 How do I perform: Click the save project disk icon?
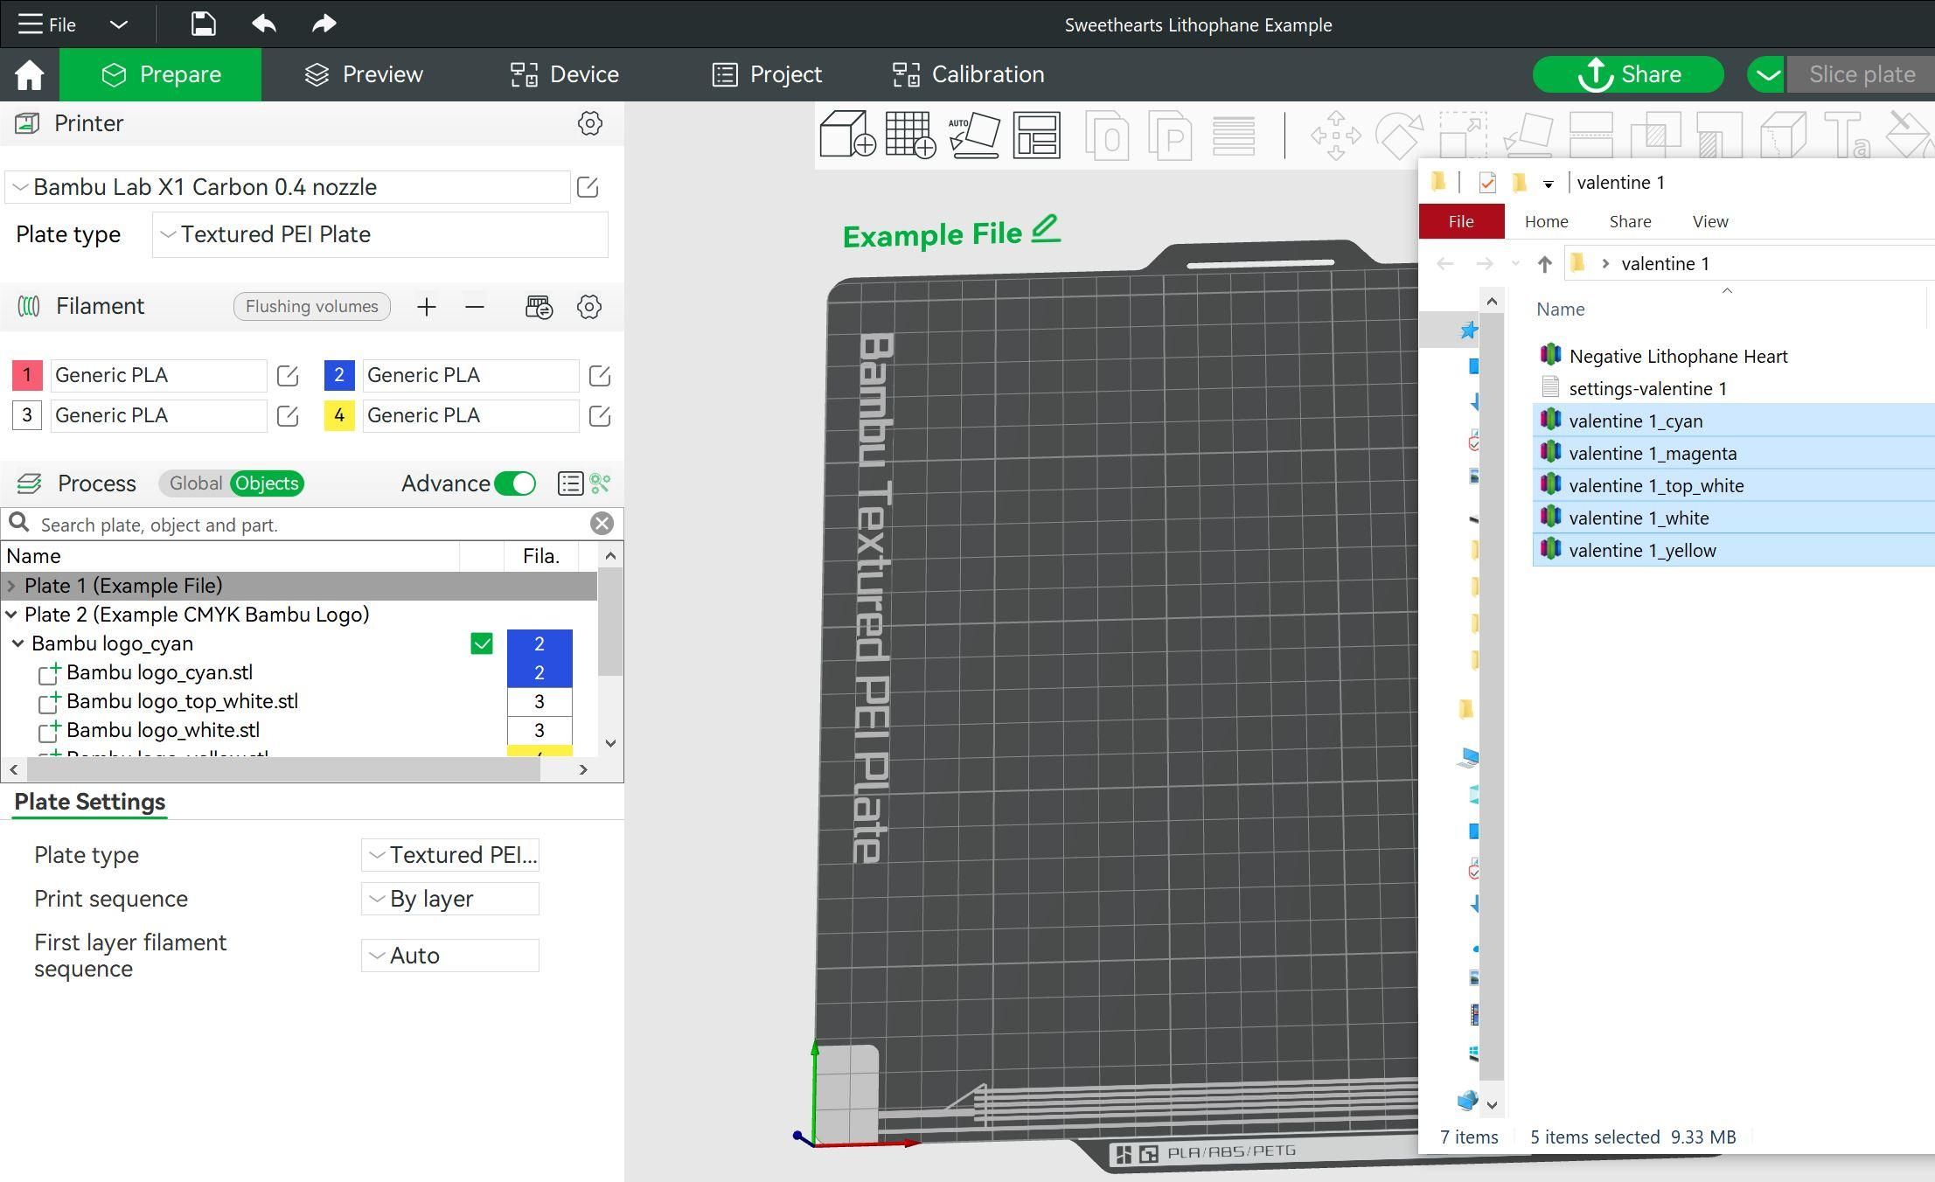[203, 24]
